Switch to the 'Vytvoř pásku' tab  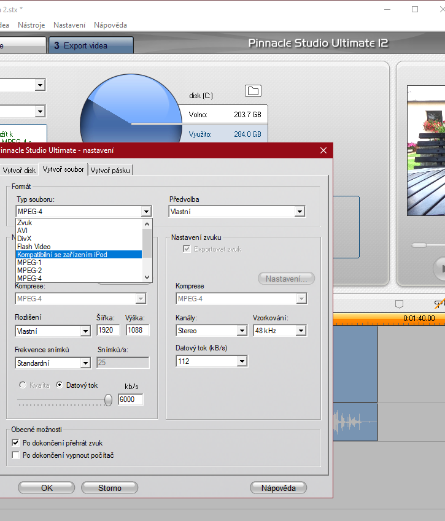(110, 171)
